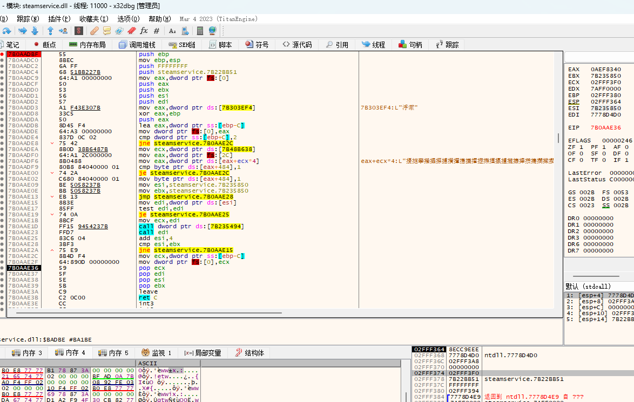Click the CF flag value
This screenshot has height=402, width=634.
pos(581,160)
